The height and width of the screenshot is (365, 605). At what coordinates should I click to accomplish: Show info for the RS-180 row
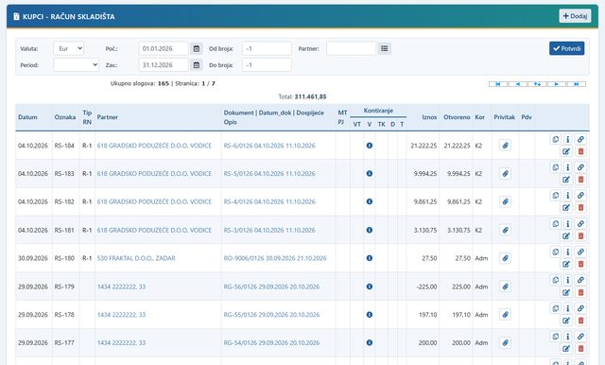pyautogui.click(x=567, y=252)
